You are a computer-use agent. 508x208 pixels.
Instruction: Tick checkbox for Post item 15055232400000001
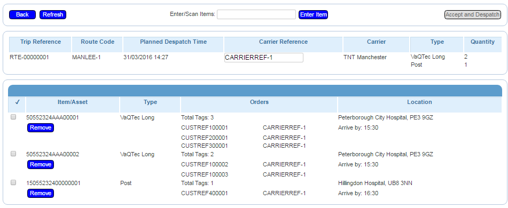[x=13, y=183]
